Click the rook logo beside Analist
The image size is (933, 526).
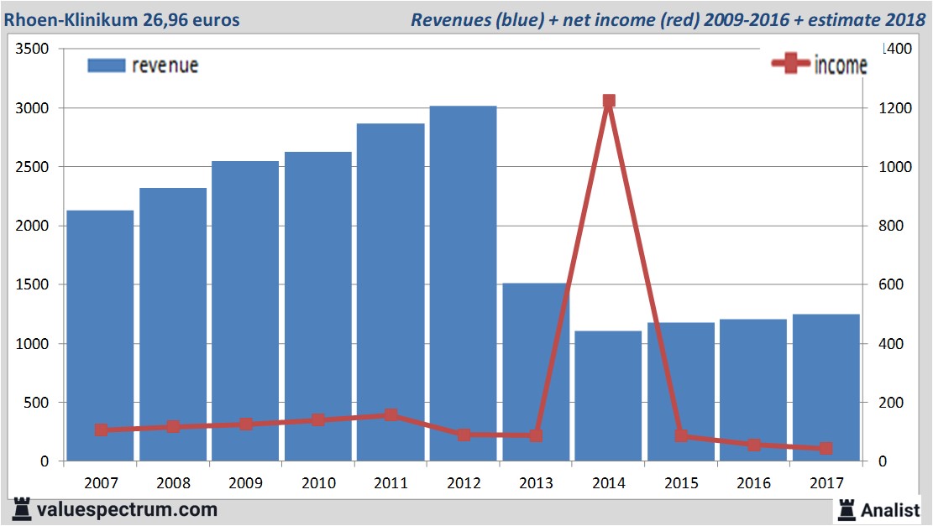(846, 510)
